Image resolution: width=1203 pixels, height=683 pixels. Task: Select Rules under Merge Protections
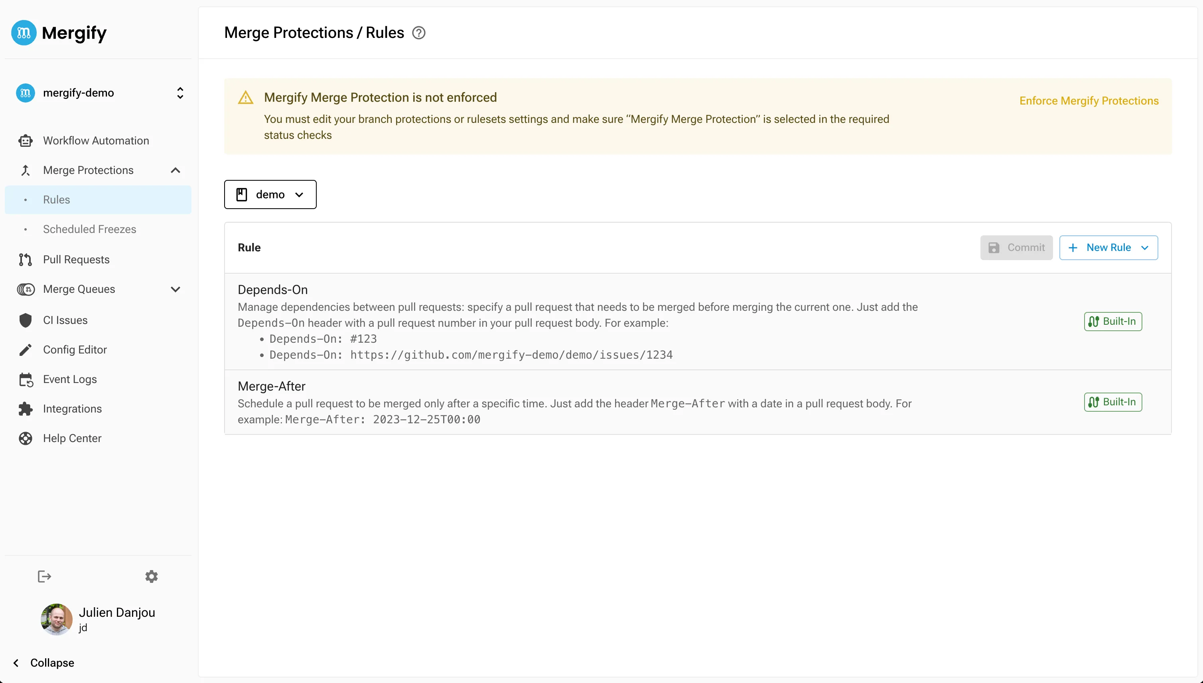(56, 199)
